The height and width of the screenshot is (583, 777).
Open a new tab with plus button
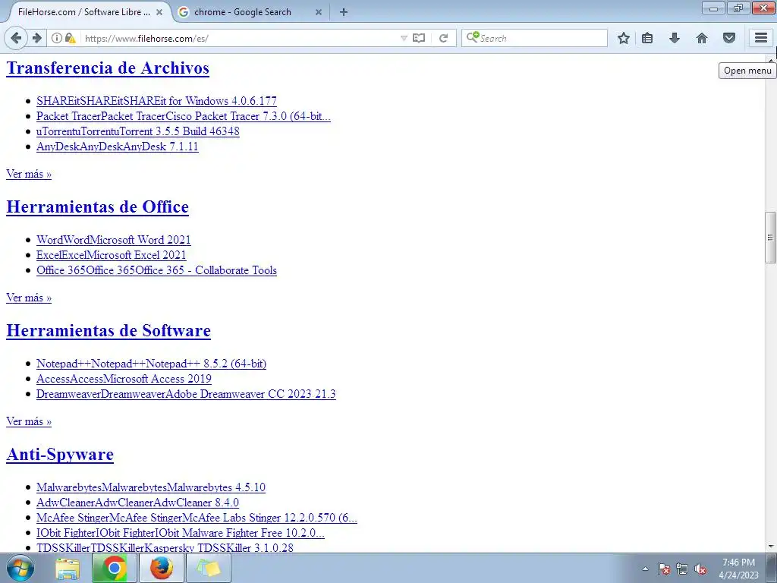point(344,12)
